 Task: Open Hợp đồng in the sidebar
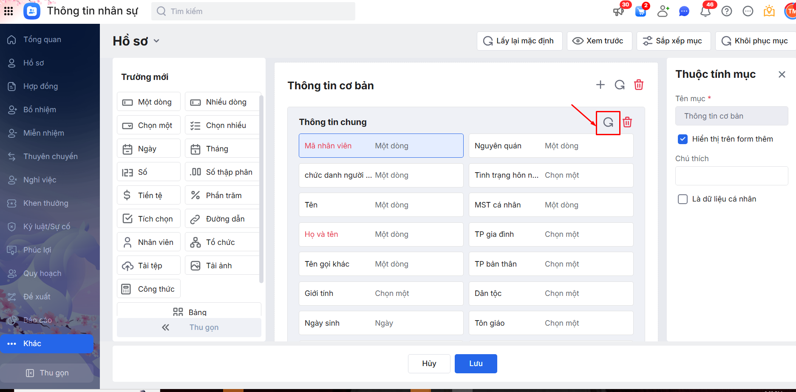coord(47,86)
